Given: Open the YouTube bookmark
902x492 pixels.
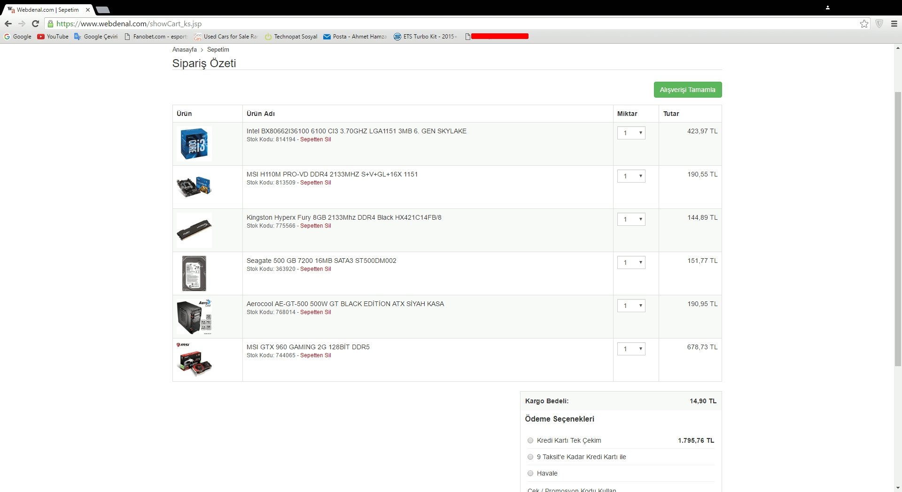Looking at the screenshot, I should [53, 37].
